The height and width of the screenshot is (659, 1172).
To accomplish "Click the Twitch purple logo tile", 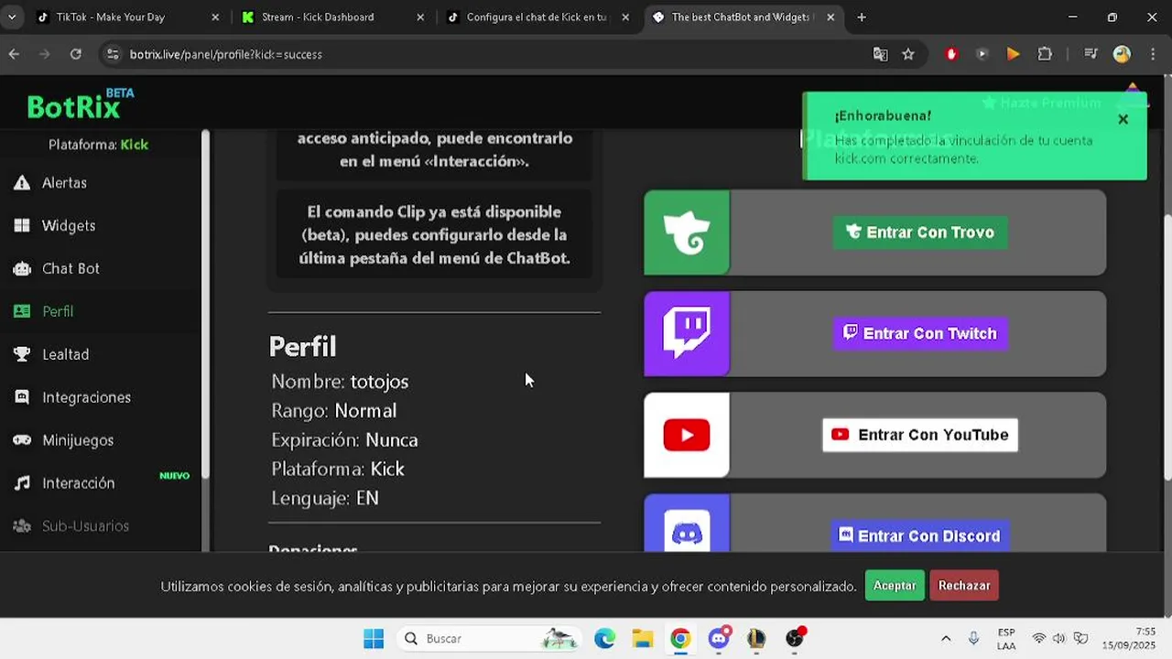I will click(687, 334).
